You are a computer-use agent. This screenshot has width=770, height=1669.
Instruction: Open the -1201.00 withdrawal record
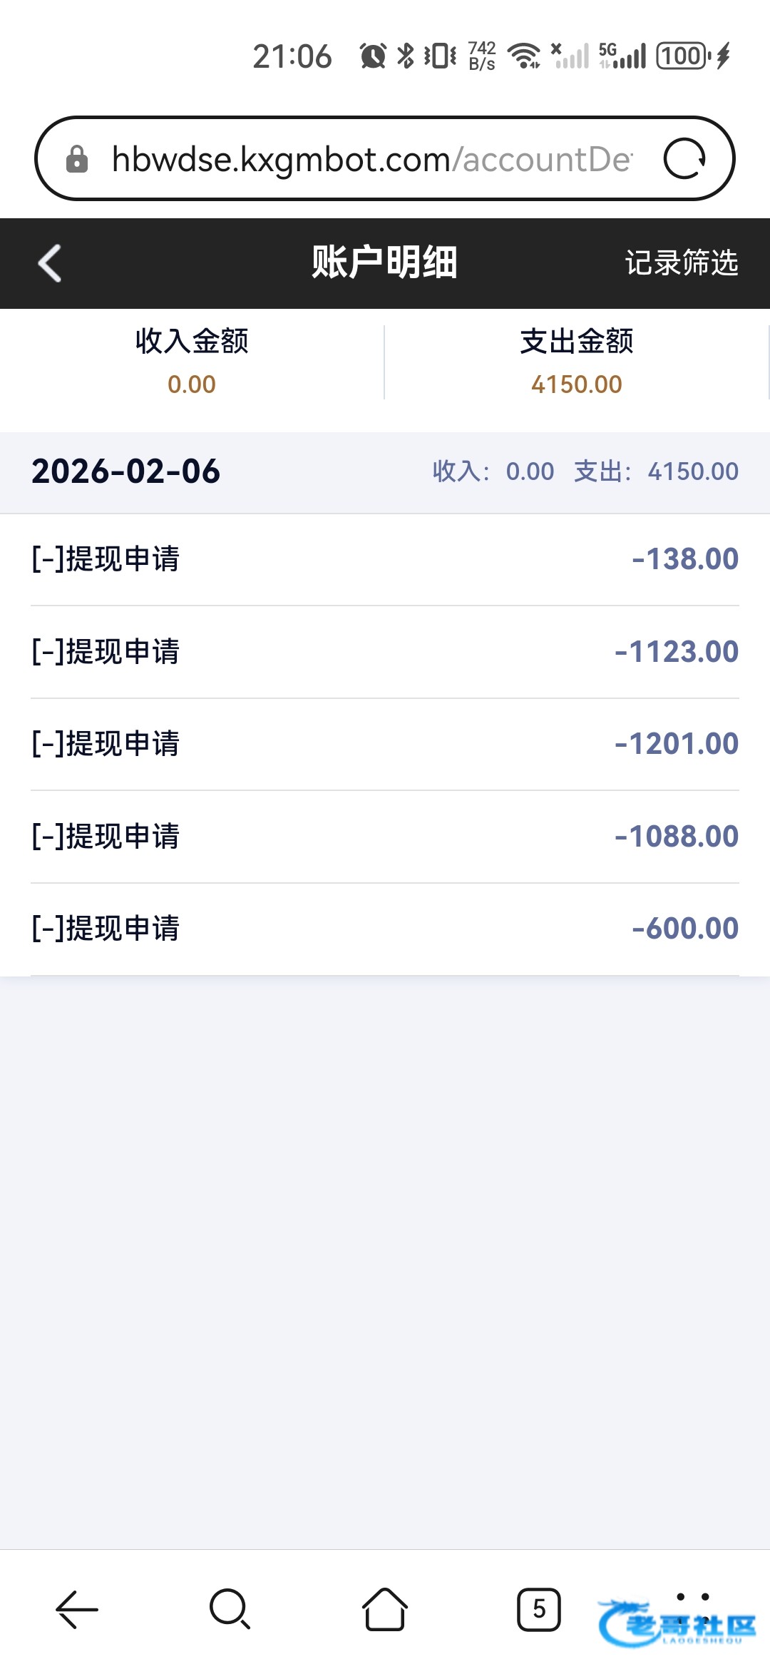(385, 744)
